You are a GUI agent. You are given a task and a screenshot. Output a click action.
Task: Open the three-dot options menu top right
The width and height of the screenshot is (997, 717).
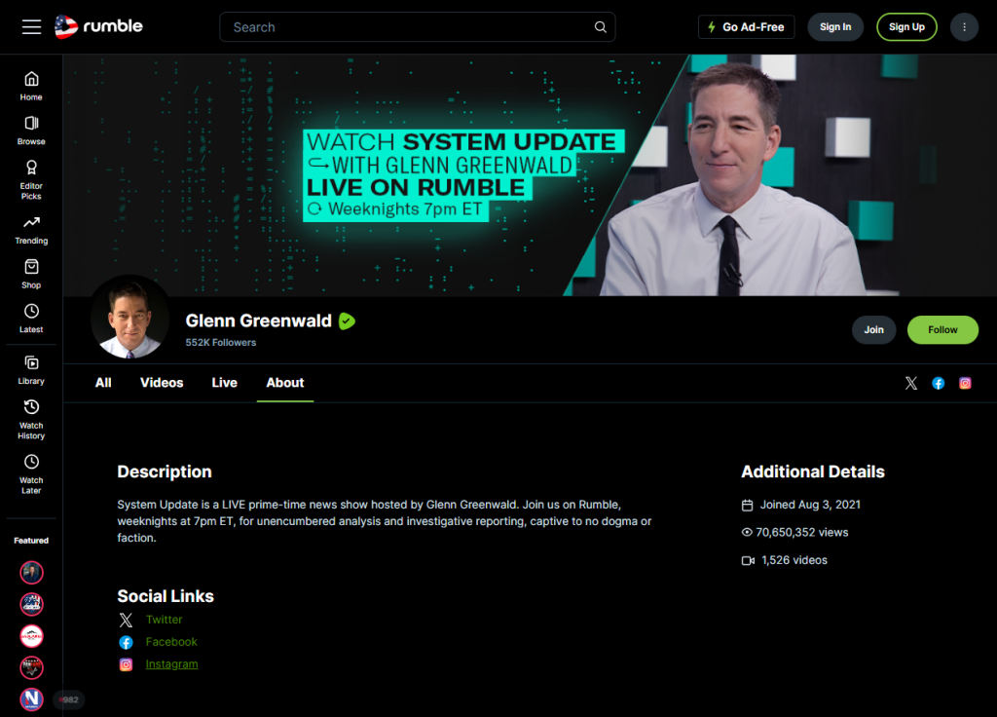[964, 26]
